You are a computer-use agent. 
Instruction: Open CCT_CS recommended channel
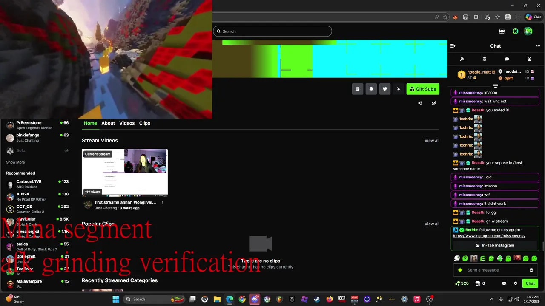(x=37, y=209)
